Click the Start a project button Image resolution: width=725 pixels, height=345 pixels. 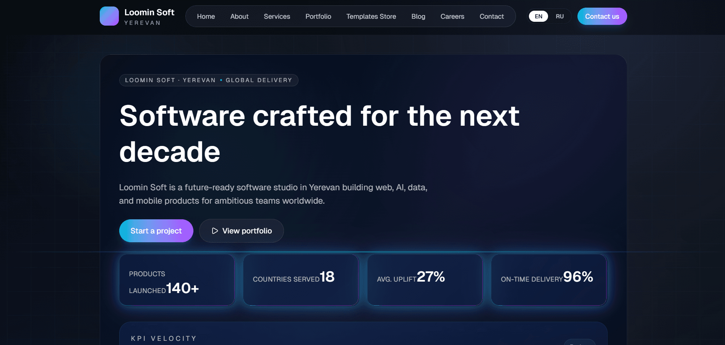click(156, 231)
